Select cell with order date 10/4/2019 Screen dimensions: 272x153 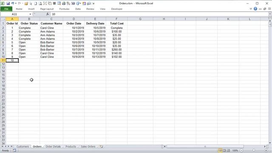(x=74, y=39)
